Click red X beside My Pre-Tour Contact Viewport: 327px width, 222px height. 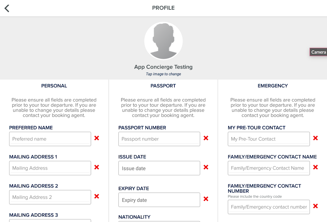pyautogui.click(x=315, y=138)
